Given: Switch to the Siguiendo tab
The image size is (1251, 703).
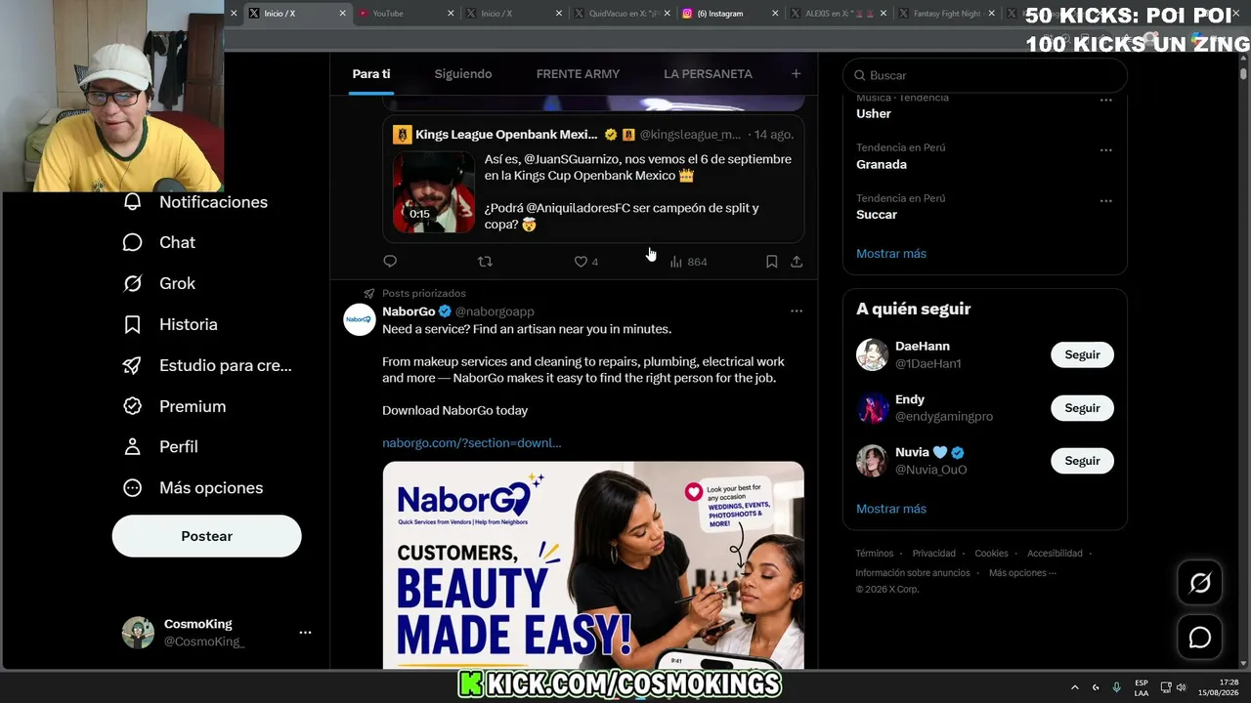Looking at the screenshot, I should pos(463,74).
